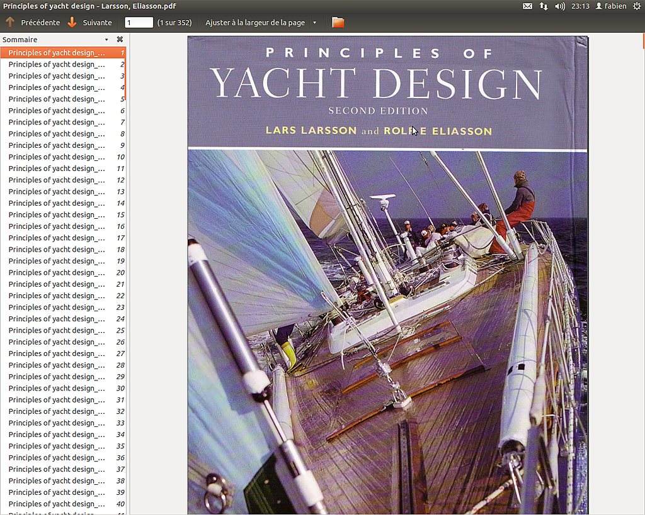This screenshot has width=645, height=515.
Task: Select outline entry for page 7
Action: (64, 123)
